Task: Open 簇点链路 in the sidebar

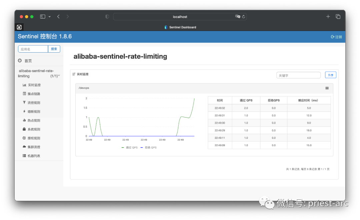Action: tap(34, 94)
